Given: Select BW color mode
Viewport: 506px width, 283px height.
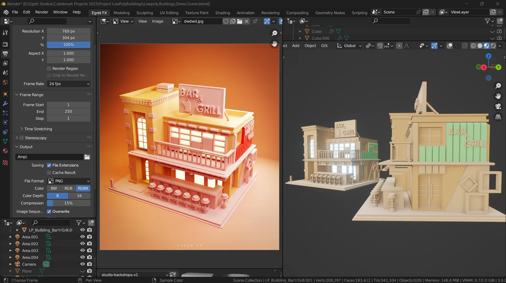Looking at the screenshot, I should pyautogui.click(x=54, y=188).
